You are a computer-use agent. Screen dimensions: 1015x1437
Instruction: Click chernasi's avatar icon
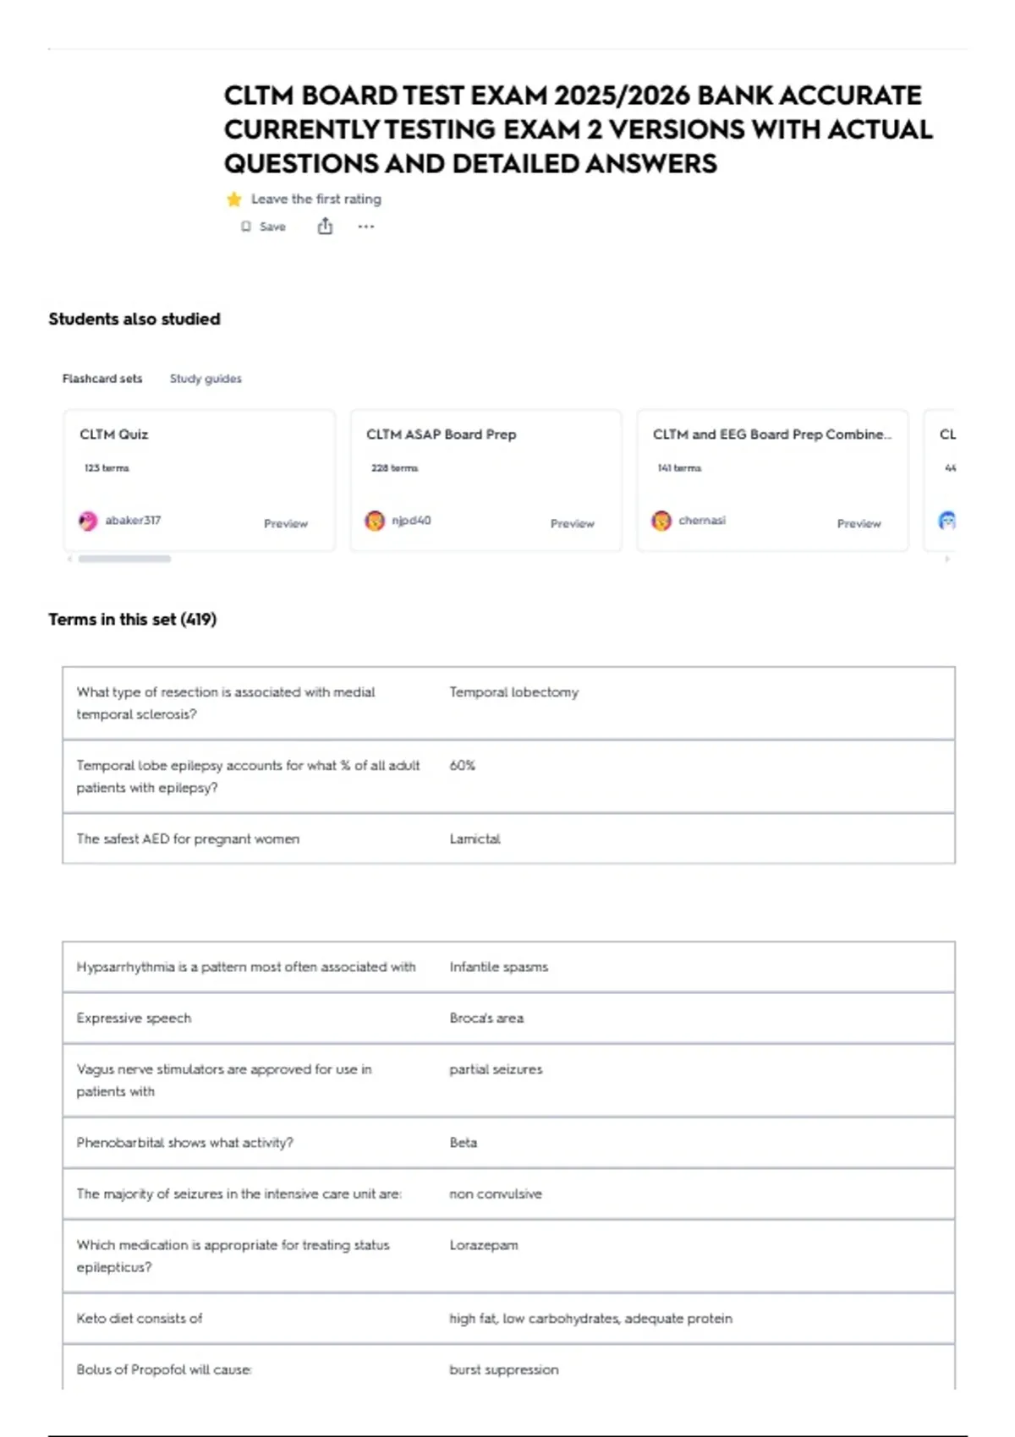coord(661,521)
